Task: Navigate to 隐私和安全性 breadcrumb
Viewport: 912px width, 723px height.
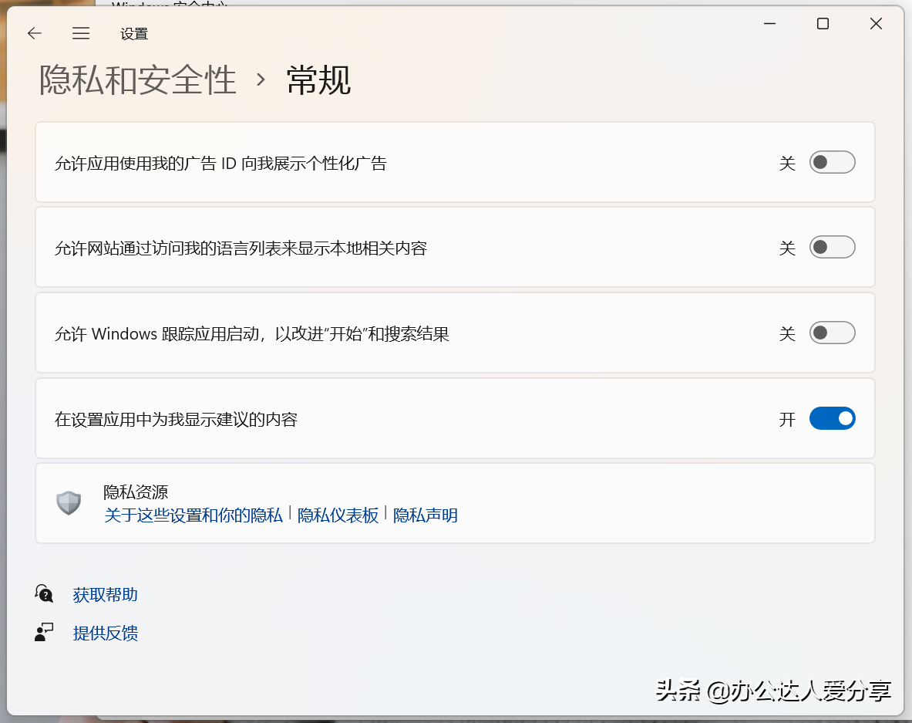Action: (138, 79)
